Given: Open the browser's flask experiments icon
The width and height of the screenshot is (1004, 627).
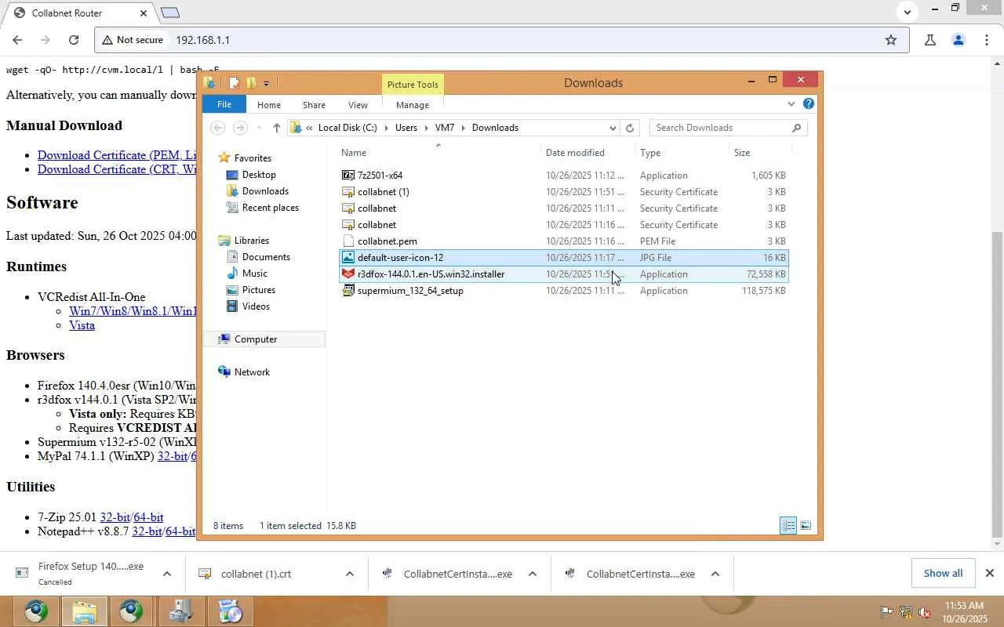Looking at the screenshot, I should 930,40.
